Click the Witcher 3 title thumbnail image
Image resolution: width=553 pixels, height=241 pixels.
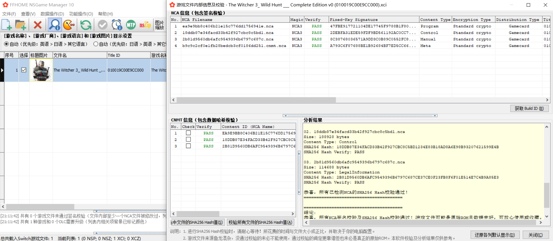pyautogui.click(x=41, y=70)
